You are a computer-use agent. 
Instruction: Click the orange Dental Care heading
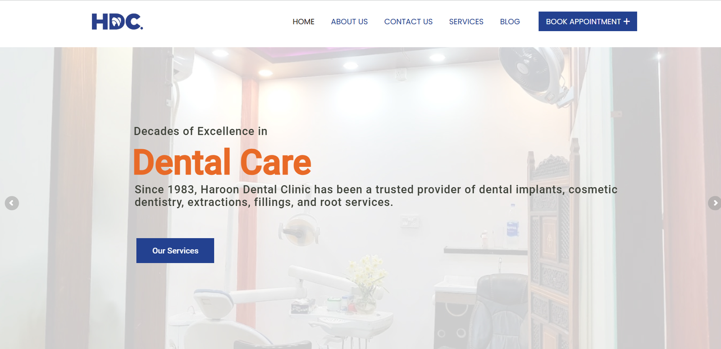point(222,162)
